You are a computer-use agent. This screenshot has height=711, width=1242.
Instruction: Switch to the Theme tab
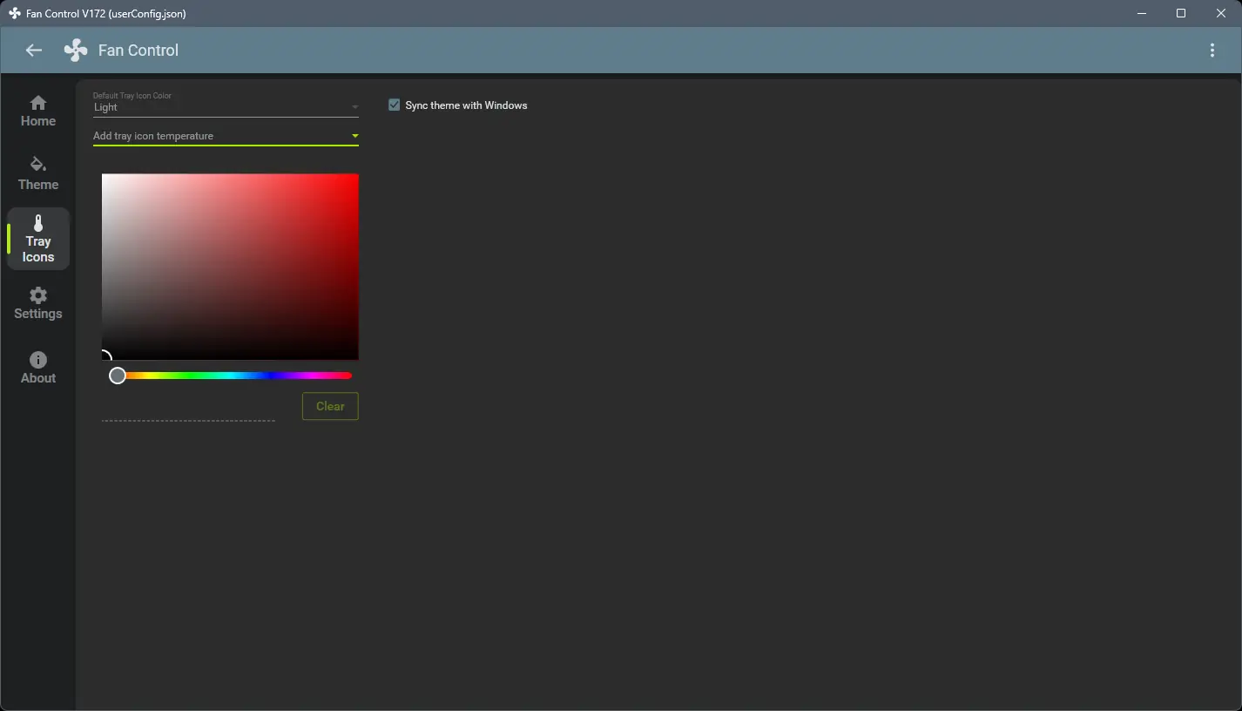point(38,174)
